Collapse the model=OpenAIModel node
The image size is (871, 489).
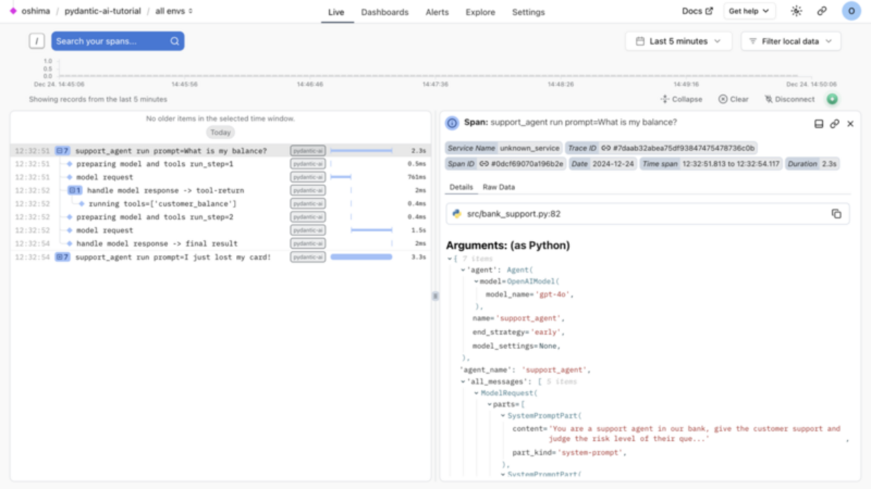[x=476, y=282]
